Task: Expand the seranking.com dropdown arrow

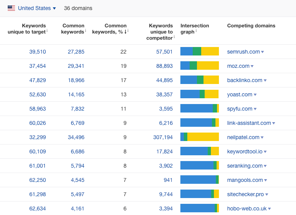Action: (x=265, y=166)
